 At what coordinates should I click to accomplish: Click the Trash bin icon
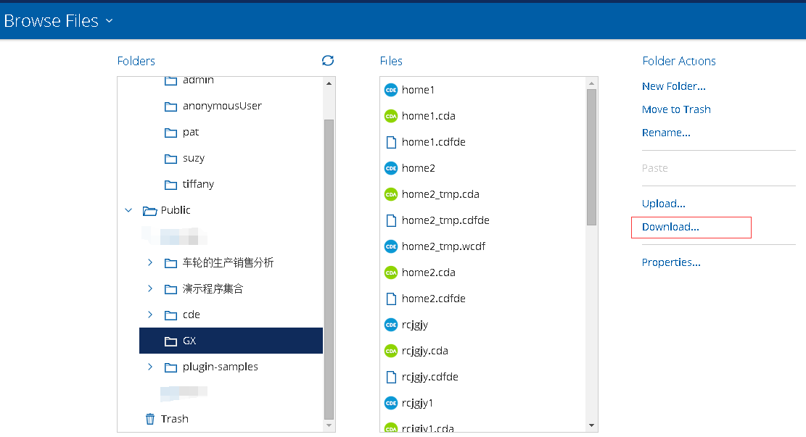[149, 419]
